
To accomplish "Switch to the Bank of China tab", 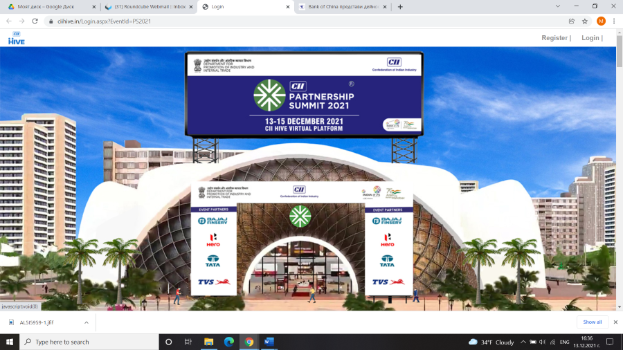I will (343, 7).
